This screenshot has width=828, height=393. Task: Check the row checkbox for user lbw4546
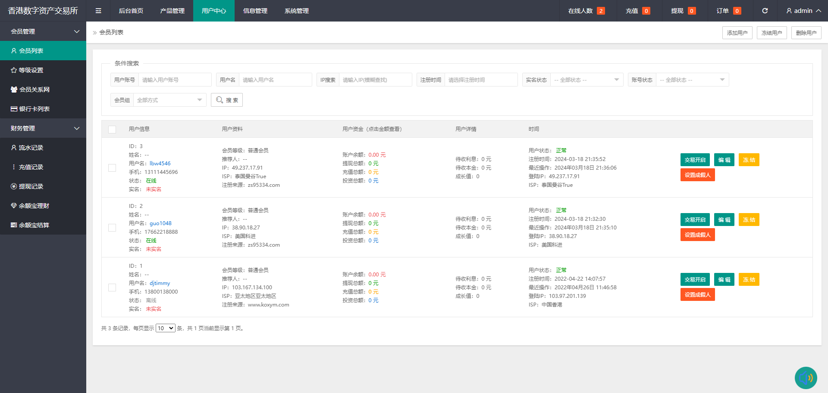point(112,168)
